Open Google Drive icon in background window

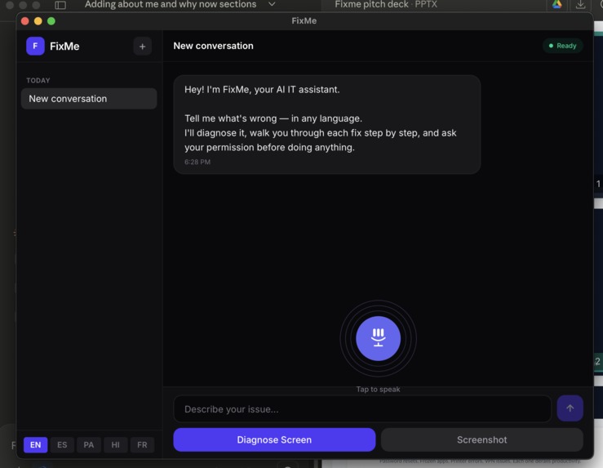coord(556,5)
